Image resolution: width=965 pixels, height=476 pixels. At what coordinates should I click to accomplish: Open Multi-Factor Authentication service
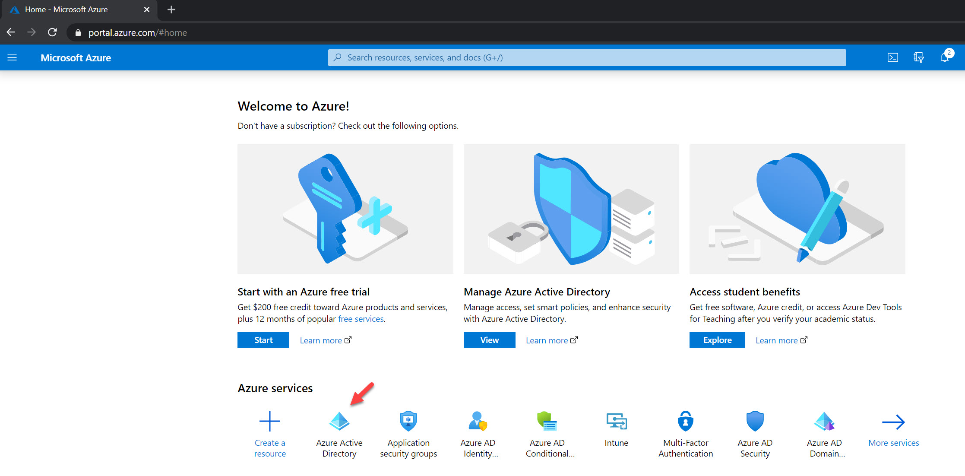point(685,421)
